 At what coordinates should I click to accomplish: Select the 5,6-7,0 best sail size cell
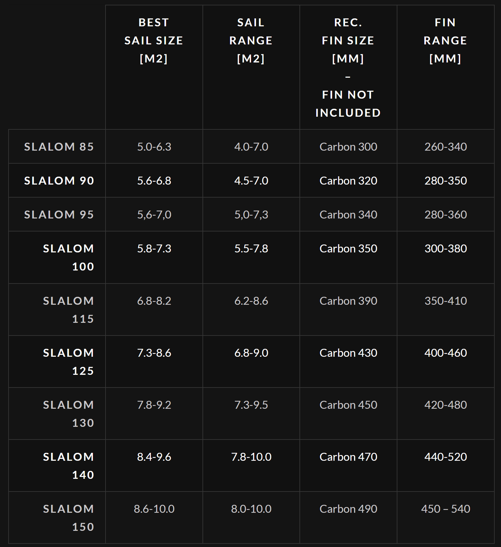[x=154, y=214]
